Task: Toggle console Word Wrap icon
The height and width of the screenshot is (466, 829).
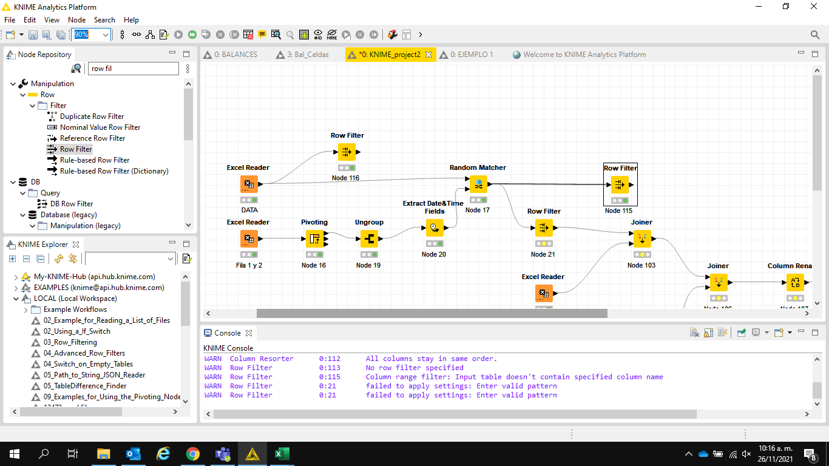Action: 723,333
